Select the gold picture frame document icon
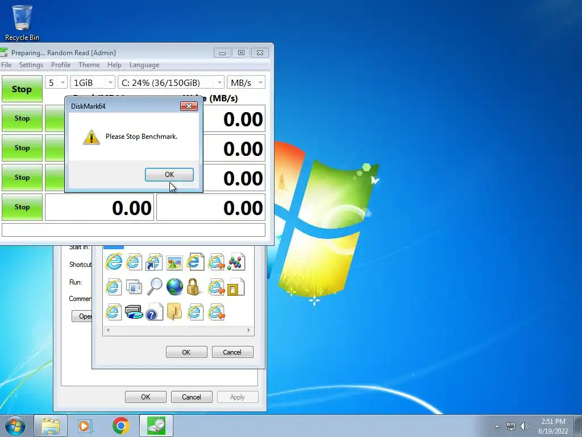The height and width of the screenshot is (437, 582). [x=236, y=287]
